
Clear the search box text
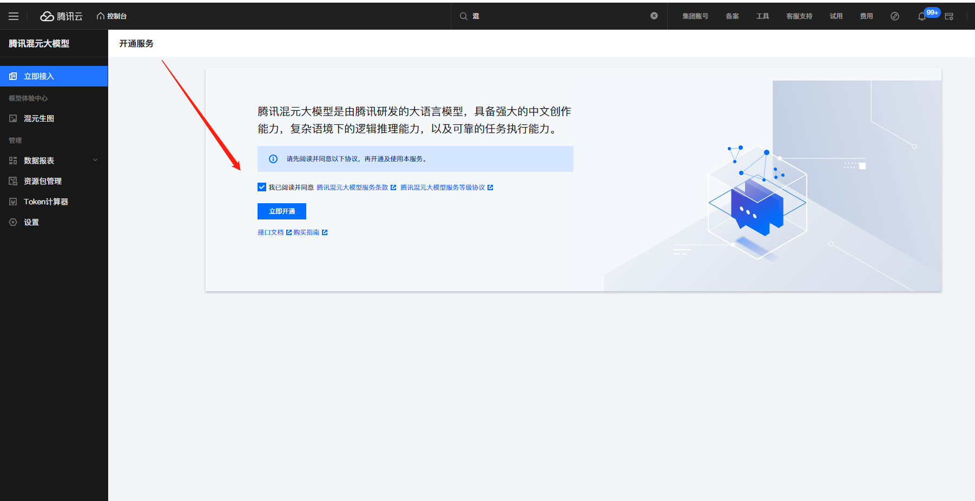[654, 16]
